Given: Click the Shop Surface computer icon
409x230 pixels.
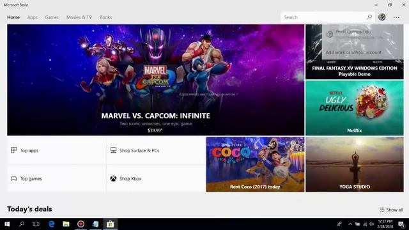Looking at the screenshot, I should point(113,150).
